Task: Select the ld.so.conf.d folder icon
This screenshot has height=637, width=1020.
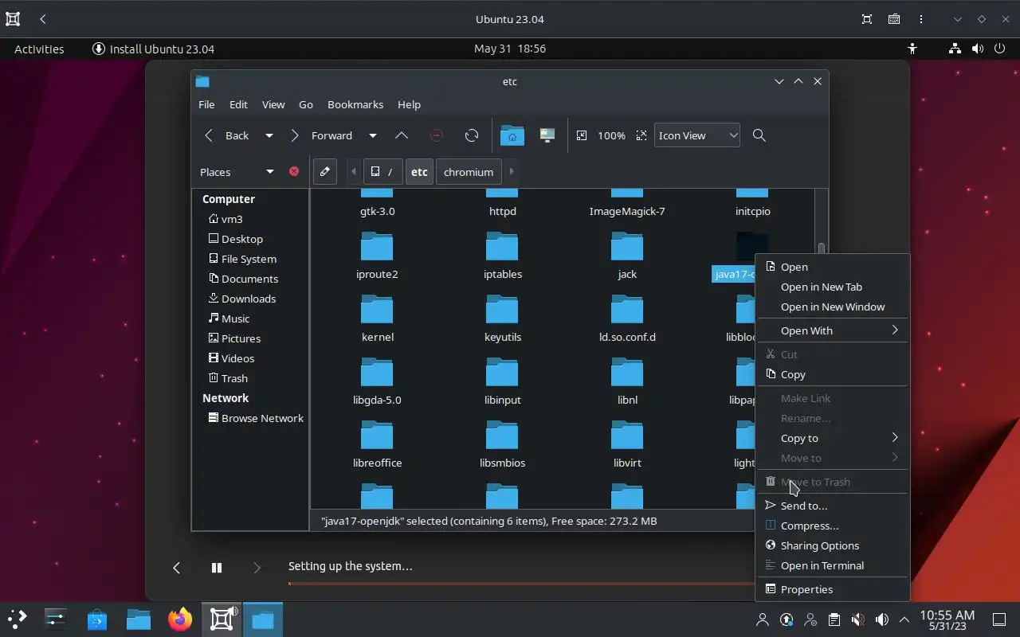Action: tap(627, 310)
